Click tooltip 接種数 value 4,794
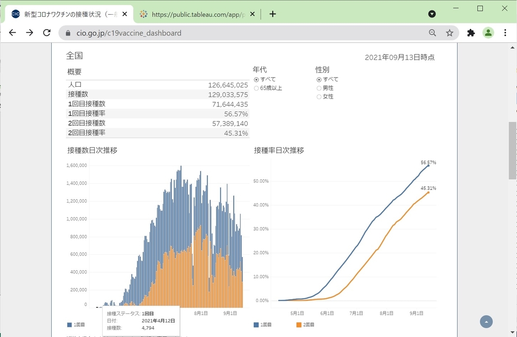The width and height of the screenshot is (517, 337). pyautogui.click(x=148, y=328)
